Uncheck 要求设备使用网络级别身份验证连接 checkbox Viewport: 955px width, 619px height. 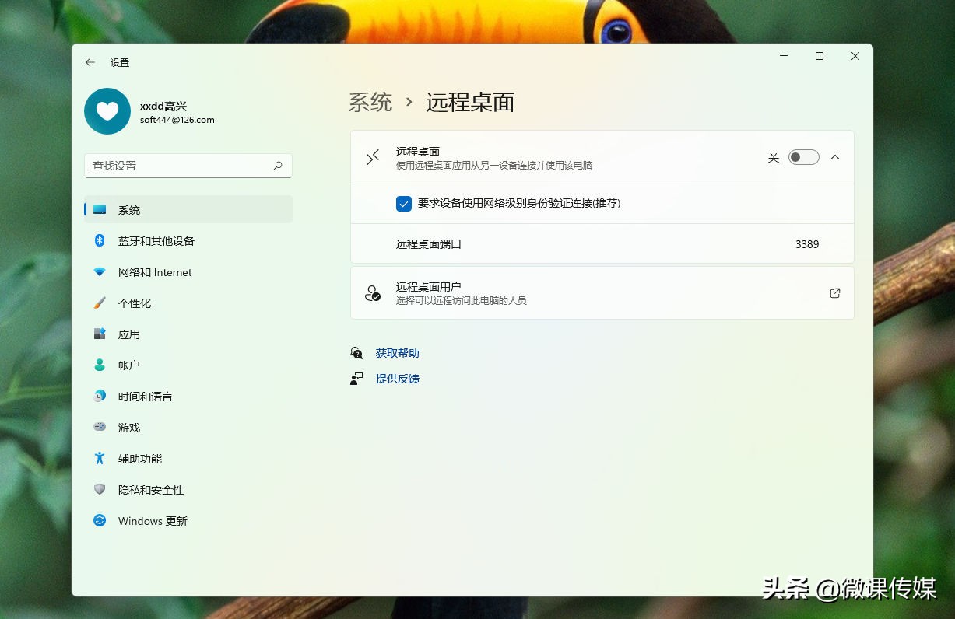404,204
